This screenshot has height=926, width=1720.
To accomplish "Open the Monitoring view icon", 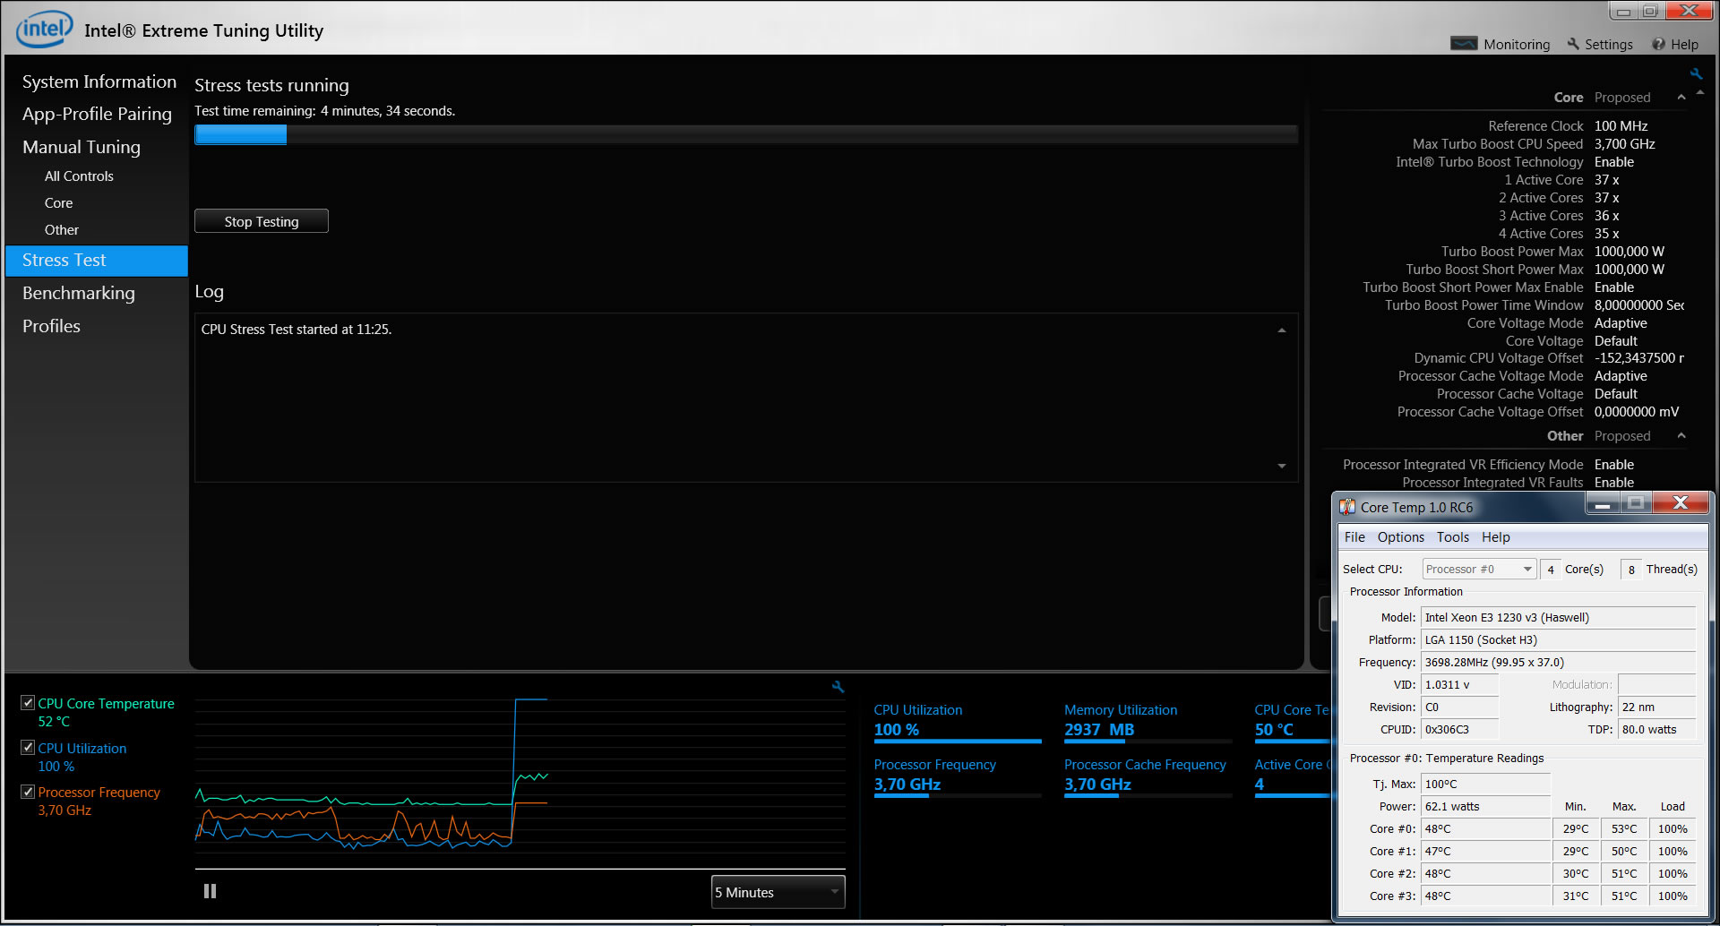I will [1464, 44].
